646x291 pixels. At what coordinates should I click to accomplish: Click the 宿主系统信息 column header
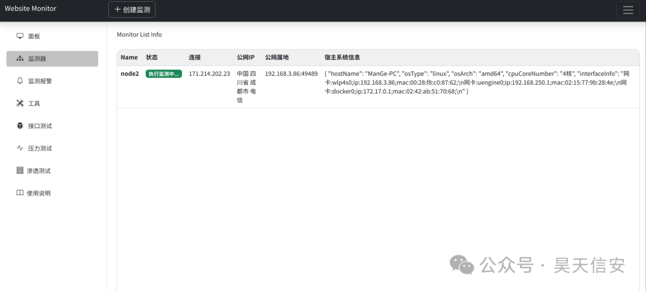(x=342, y=57)
